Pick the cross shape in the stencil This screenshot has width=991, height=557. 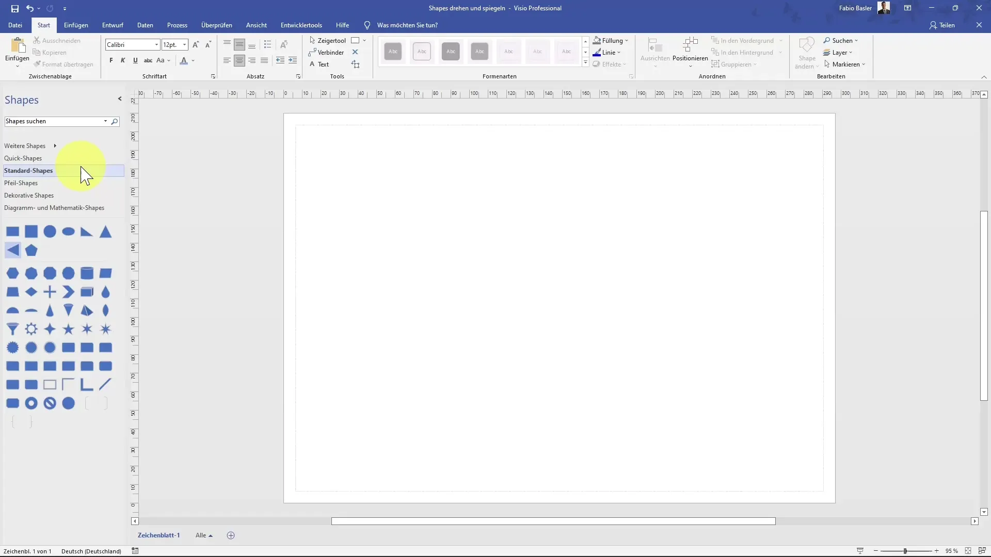click(x=50, y=292)
